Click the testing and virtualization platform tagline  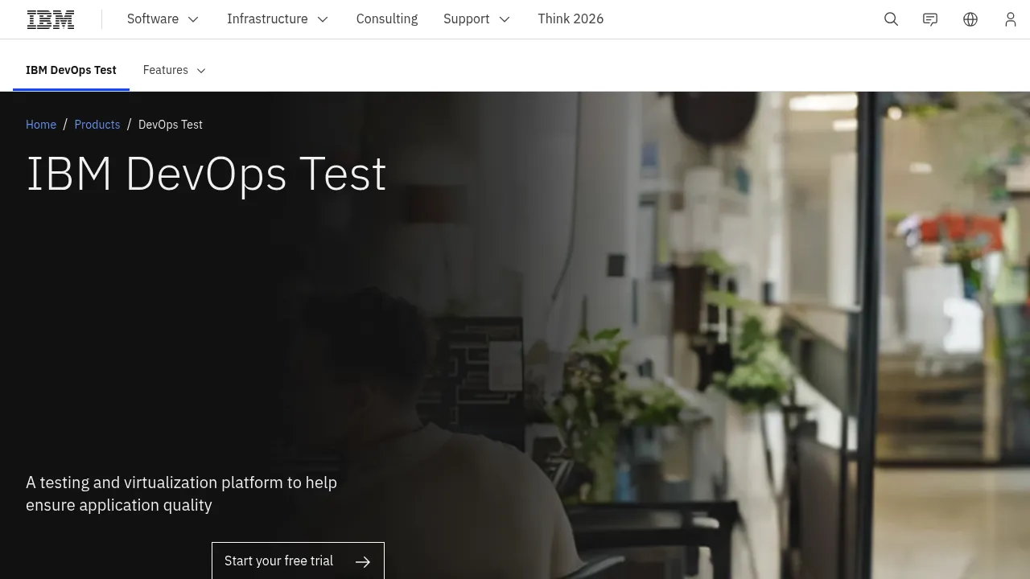[181, 494]
